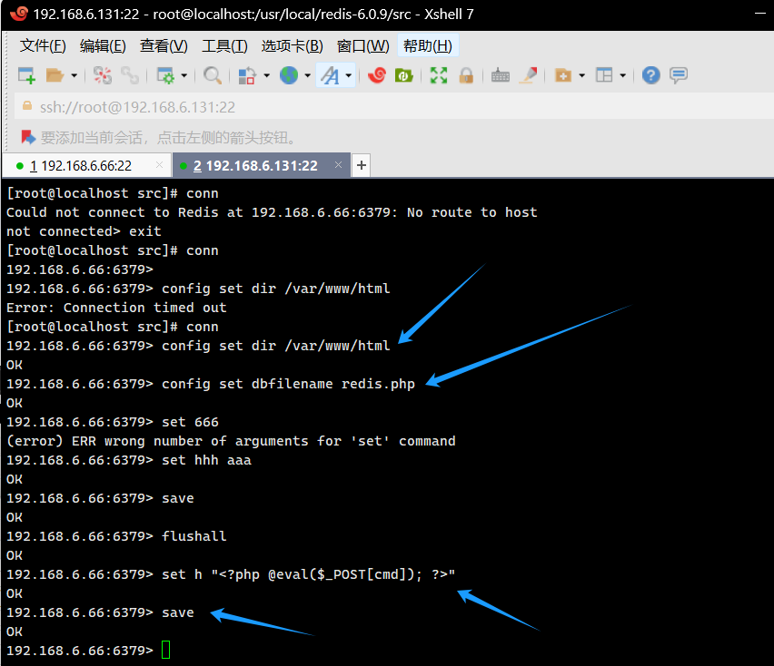This screenshot has width=774, height=666.
Task: Click the 'config set dbfilename redis.php' line
Action: coord(210,384)
